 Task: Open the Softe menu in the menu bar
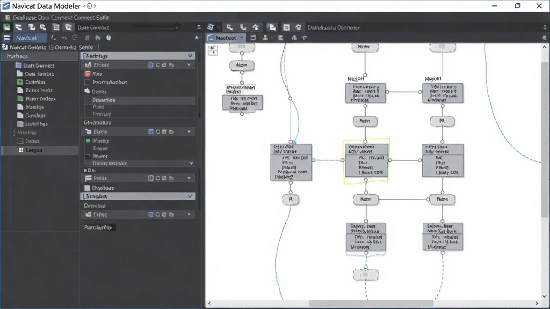point(103,18)
